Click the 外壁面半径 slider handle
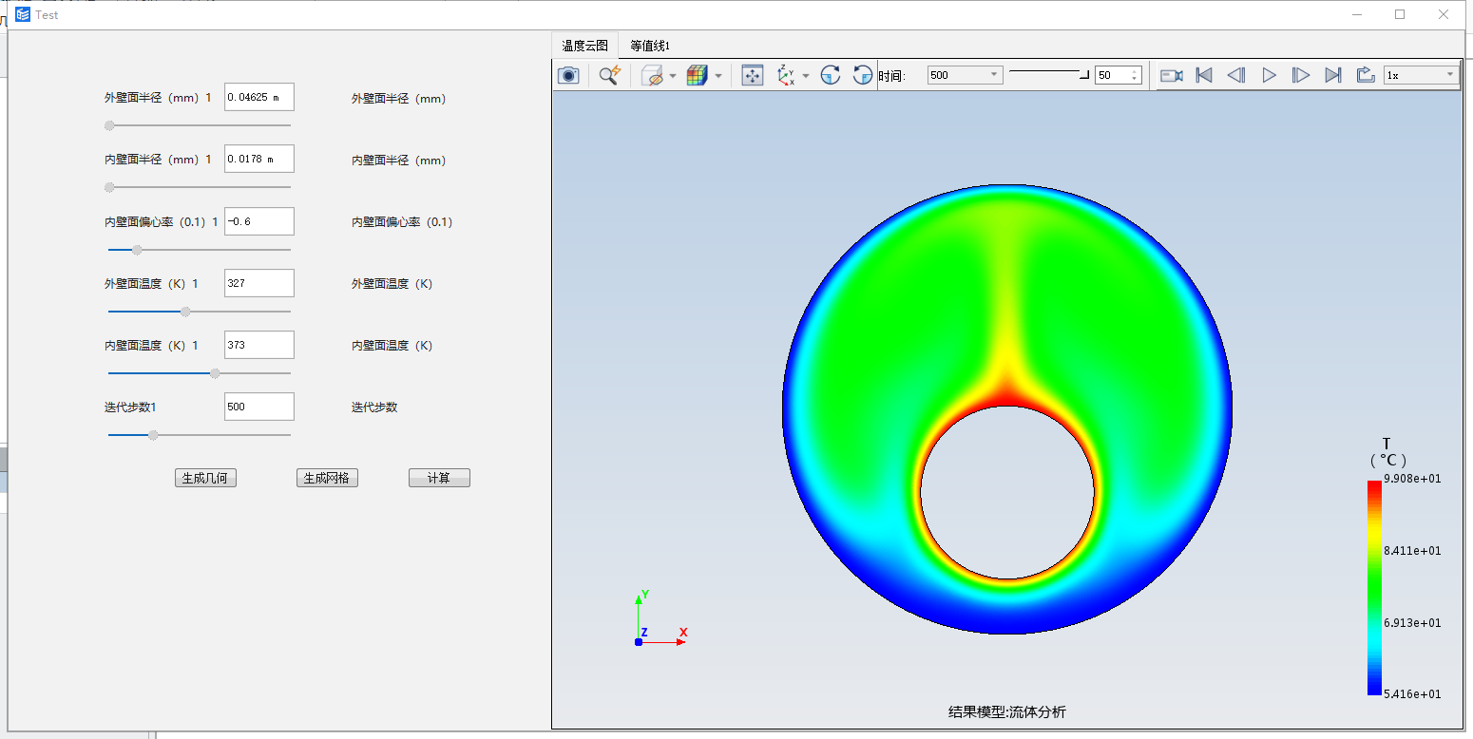 point(109,125)
